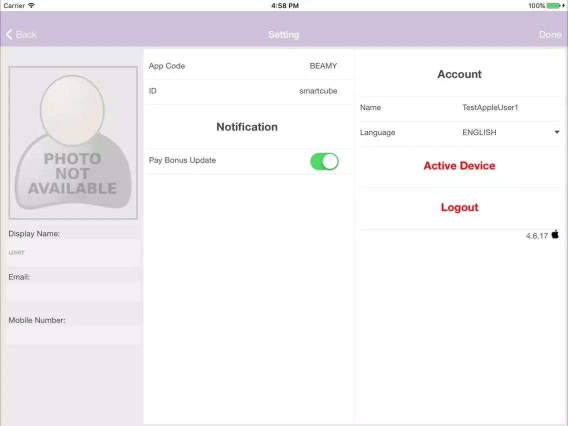Screen dimensions: 568x426
Task: Tap the battery icon in status bar
Action: point(553,5)
